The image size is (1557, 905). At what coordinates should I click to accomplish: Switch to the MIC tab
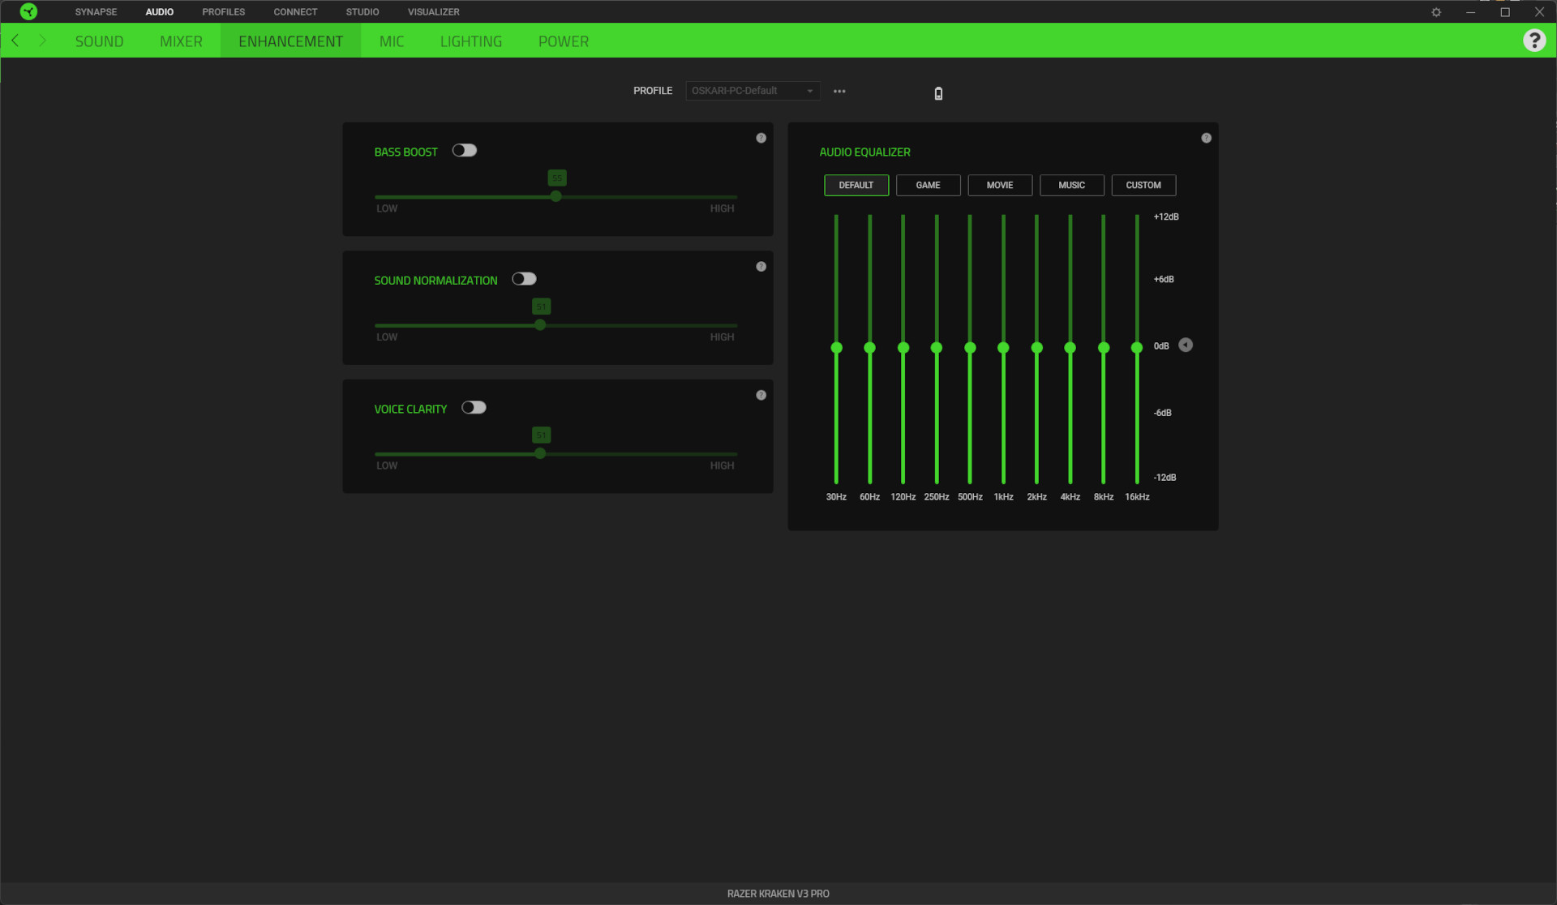[392, 41]
